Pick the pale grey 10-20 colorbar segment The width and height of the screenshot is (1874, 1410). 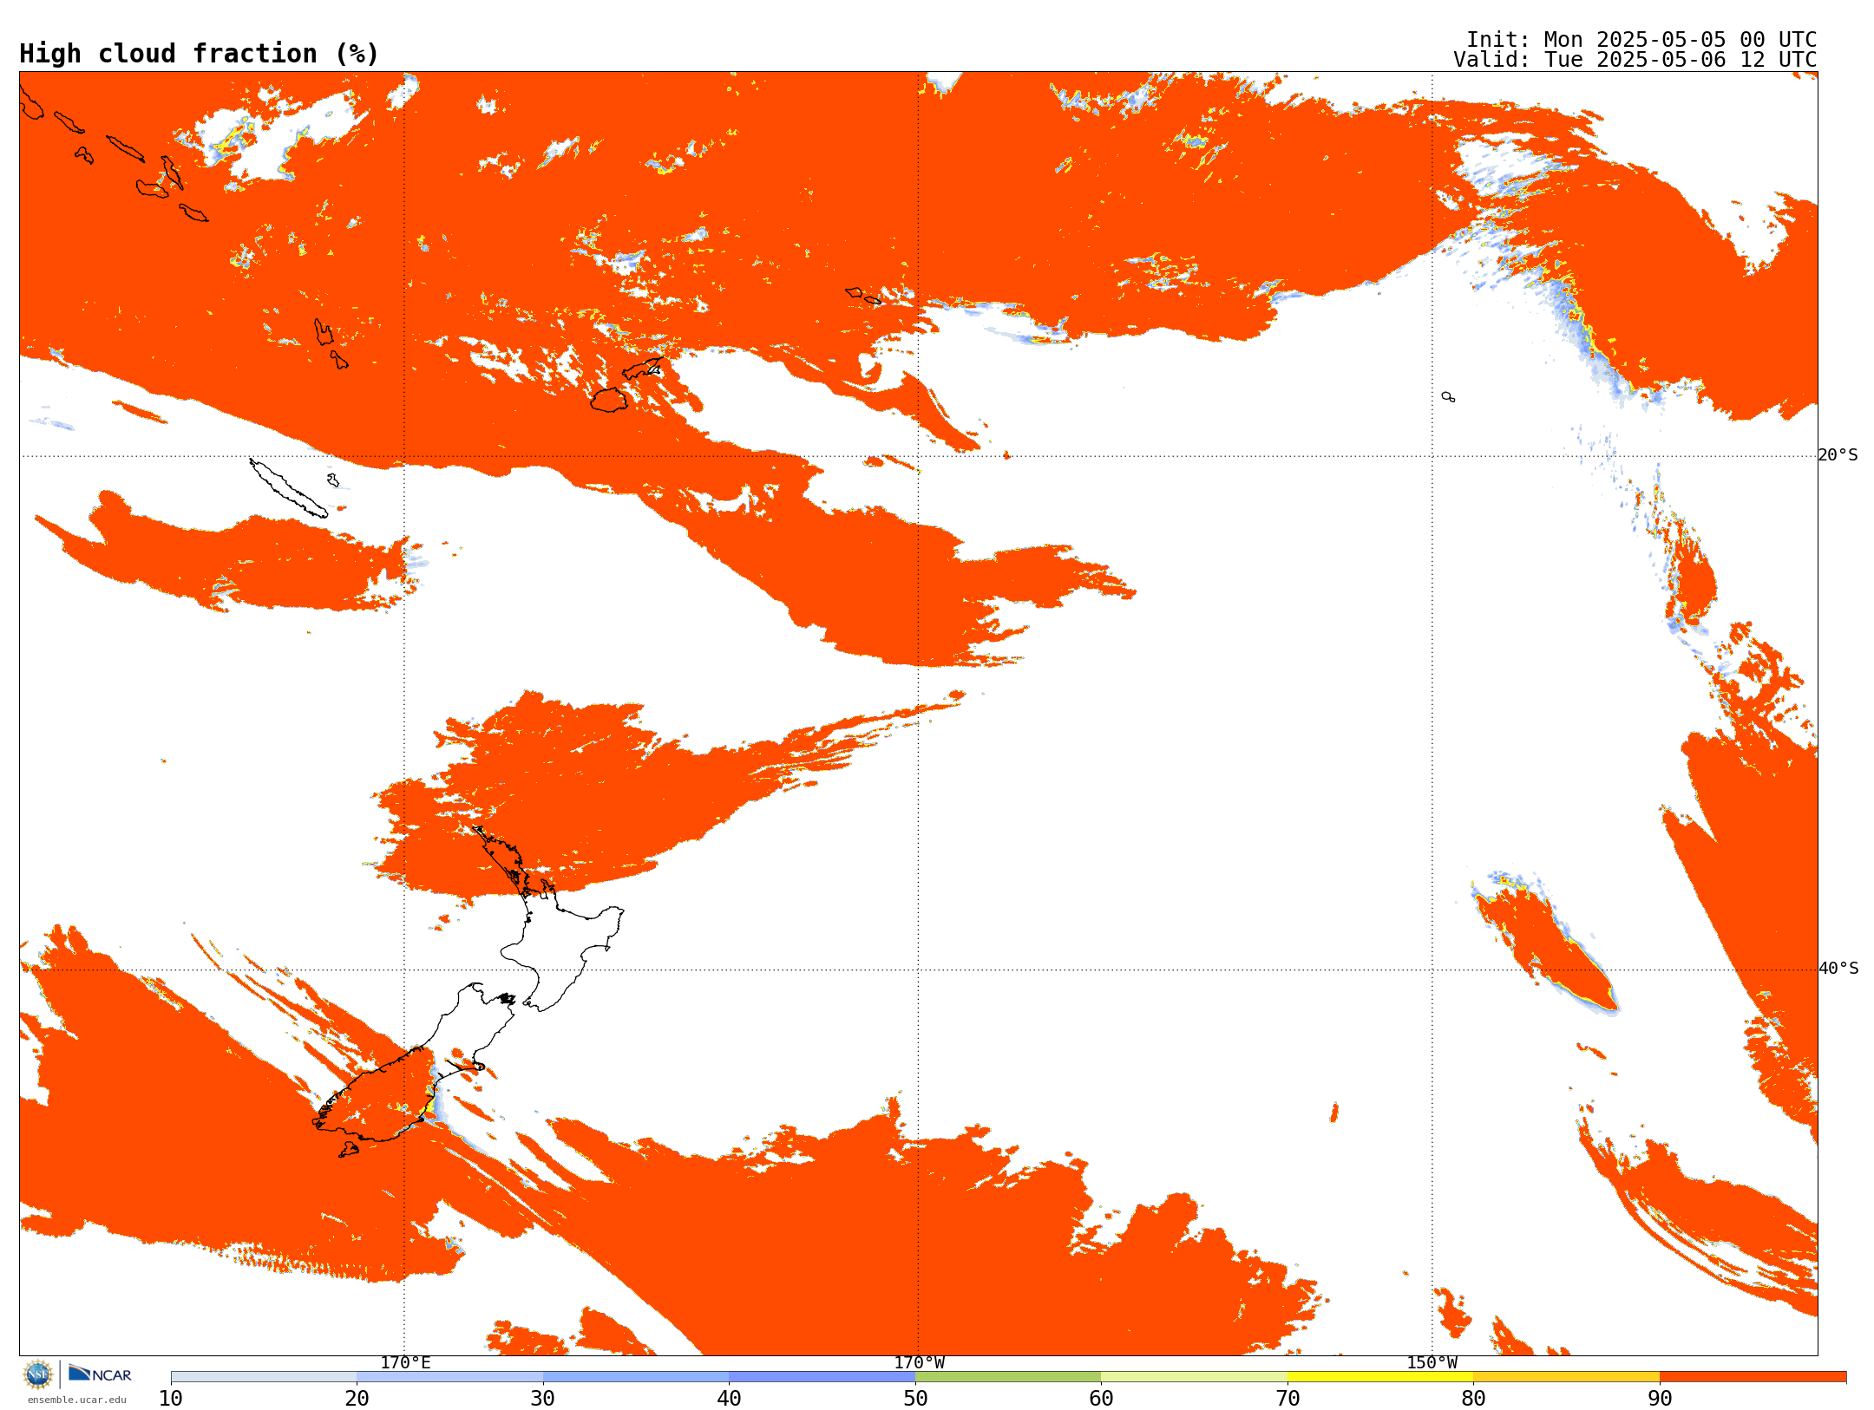(264, 1377)
